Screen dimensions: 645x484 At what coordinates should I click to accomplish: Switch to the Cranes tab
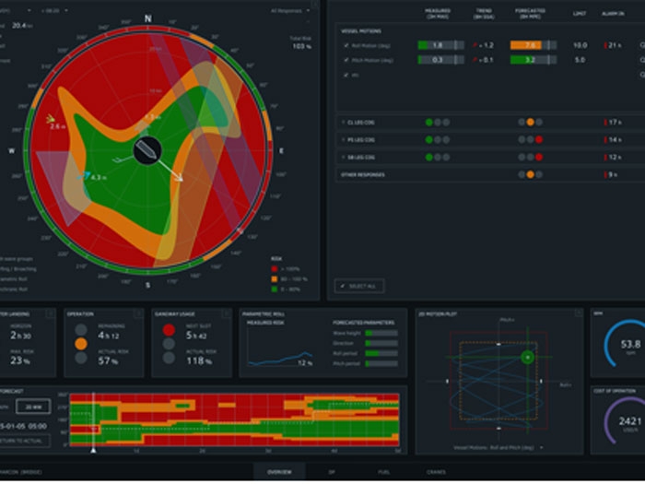pos(436,472)
